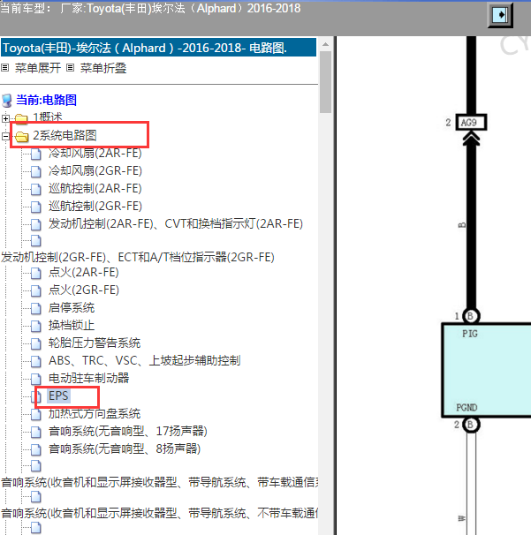Click page icon beside 启停系统

[36, 308]
